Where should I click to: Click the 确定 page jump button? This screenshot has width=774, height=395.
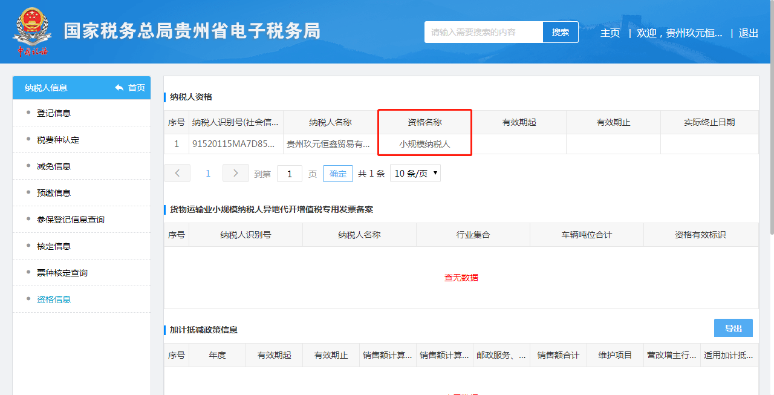(x=338, y=174)
